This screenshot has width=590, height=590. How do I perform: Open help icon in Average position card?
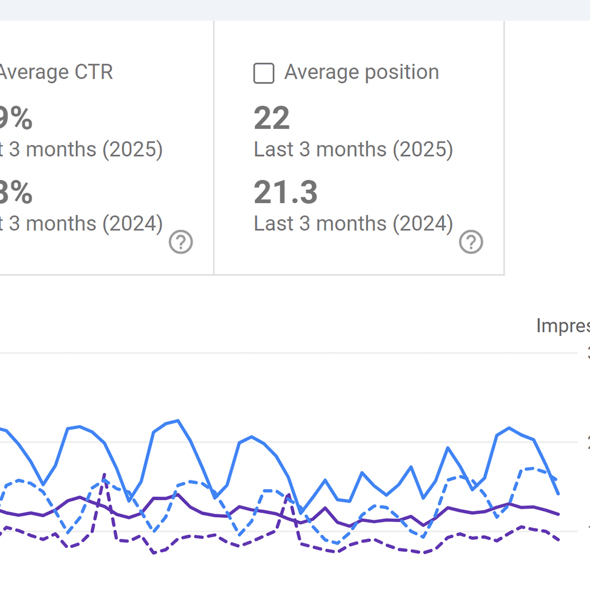click(x=471, y=242)
